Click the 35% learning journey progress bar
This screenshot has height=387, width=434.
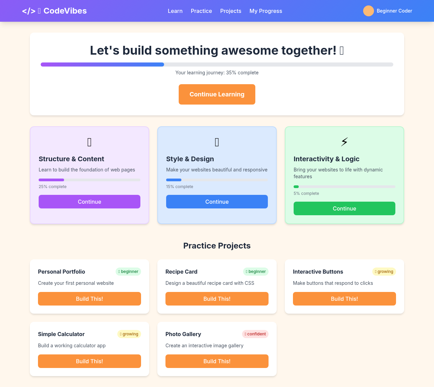[217, 64]
